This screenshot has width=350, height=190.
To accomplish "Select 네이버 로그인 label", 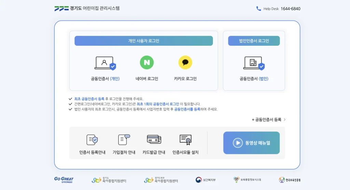I will coord(147,79).
